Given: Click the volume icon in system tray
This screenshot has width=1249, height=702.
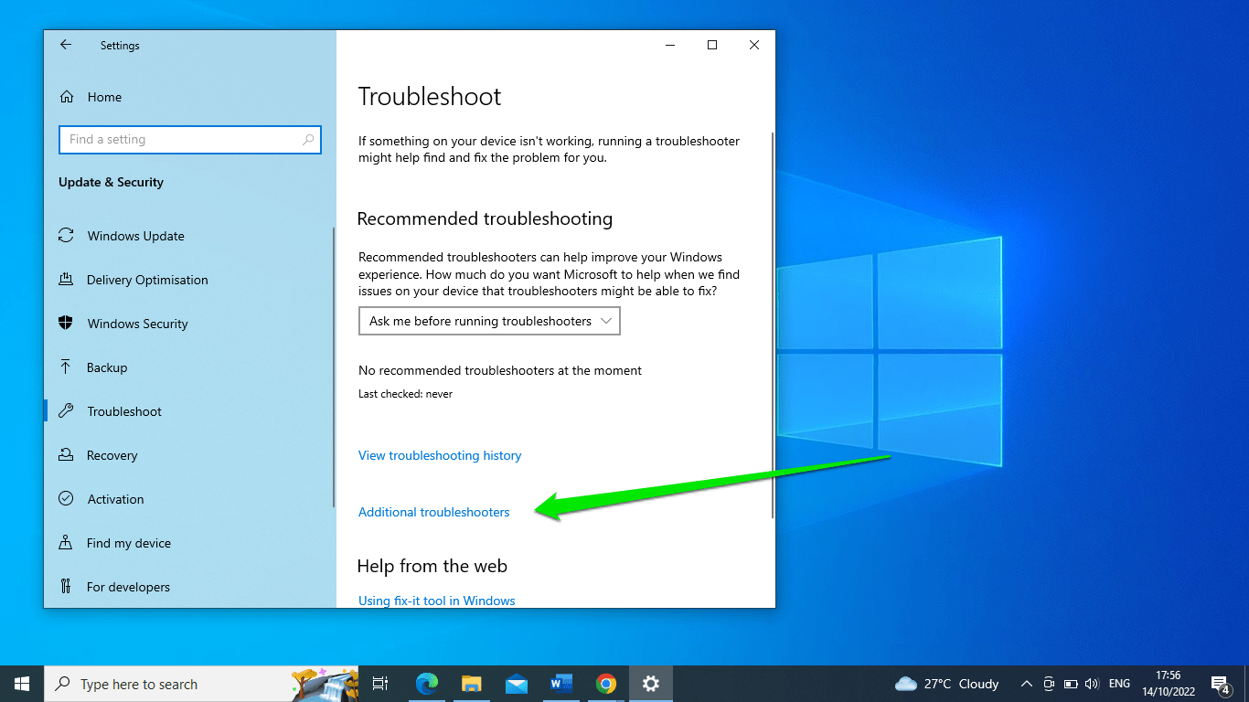Looking at the screenshot, I should click(1091, 684).
